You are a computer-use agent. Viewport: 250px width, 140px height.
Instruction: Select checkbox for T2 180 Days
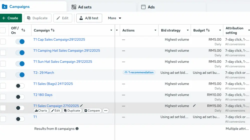click(3, 97)
